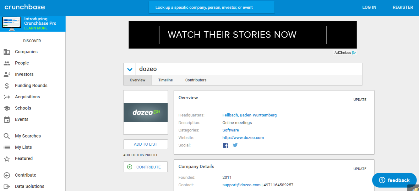Click the My Lists list icon

[x=7, y=147]
